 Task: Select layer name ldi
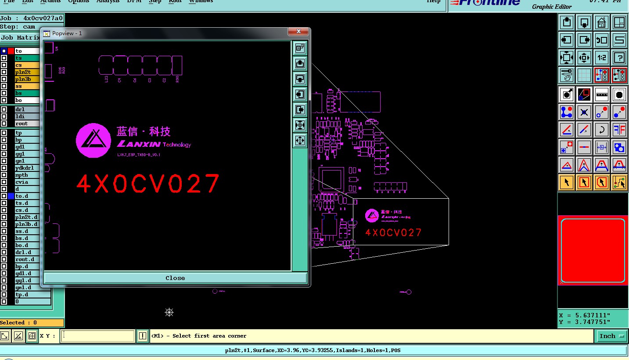27,116
